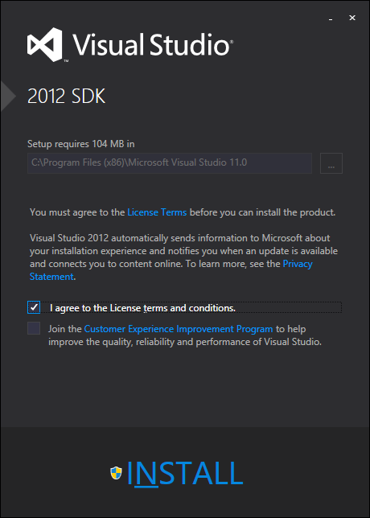Open the browse folder ellipsis button
370x518 pixels.
331,163
